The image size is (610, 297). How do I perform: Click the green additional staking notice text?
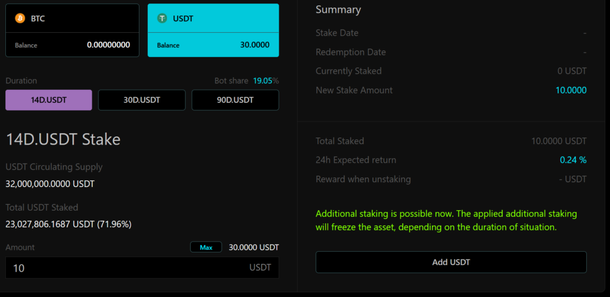pos(446,220)
